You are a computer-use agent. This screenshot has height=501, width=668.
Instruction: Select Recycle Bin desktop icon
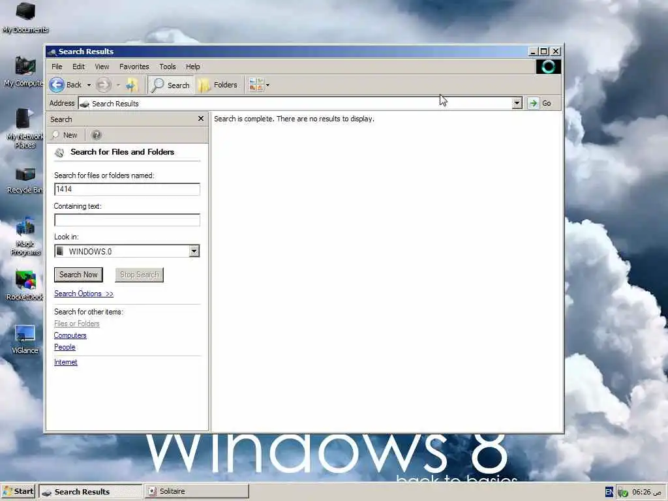pyautogui.click(x=25, y=180)
